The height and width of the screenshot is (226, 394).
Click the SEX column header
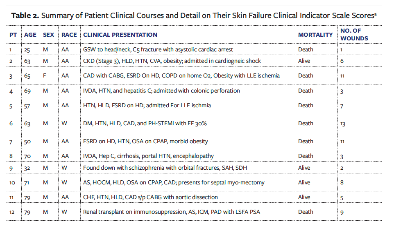tap(48, 35)
